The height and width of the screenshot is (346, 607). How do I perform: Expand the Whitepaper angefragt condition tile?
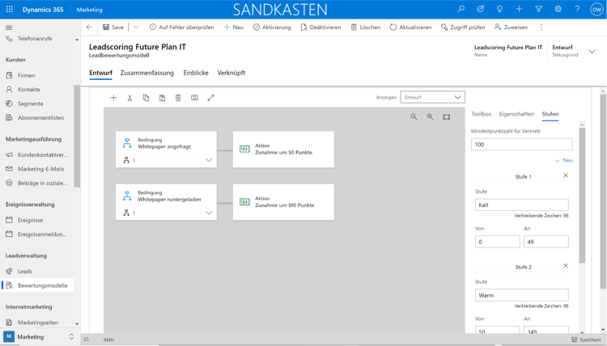[x=209, y=160]
